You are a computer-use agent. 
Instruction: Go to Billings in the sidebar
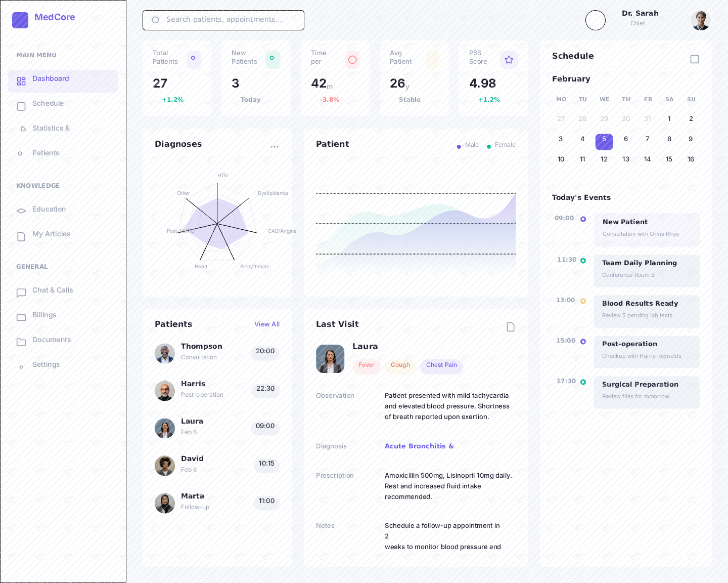44,315
